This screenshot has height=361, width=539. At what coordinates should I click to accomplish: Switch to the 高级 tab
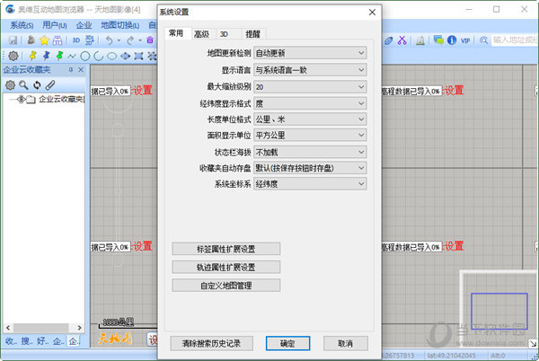click(x=200, y=34)
